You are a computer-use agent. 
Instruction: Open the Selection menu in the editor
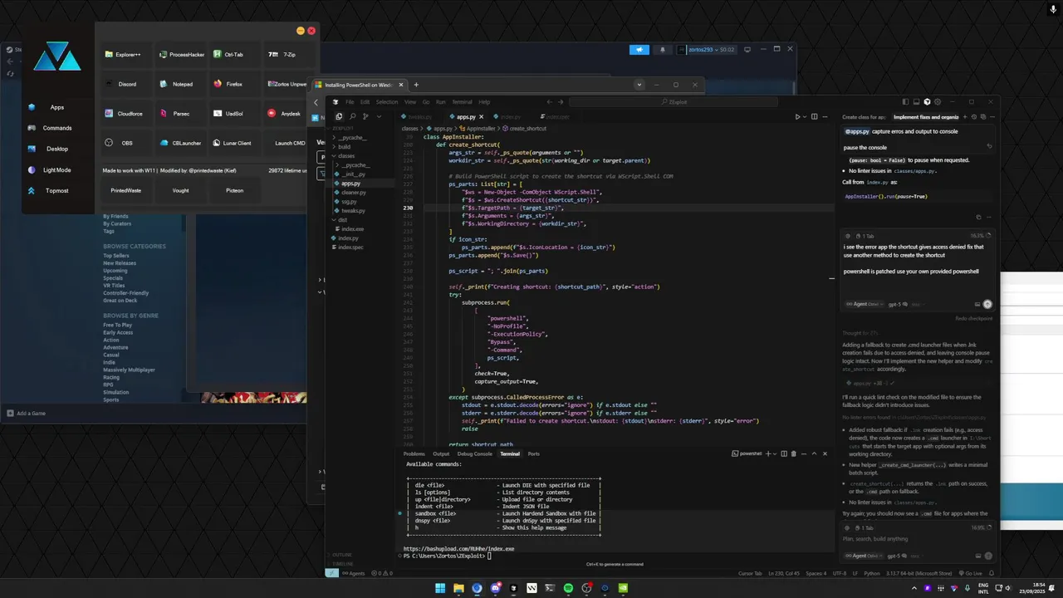[387, 102]
